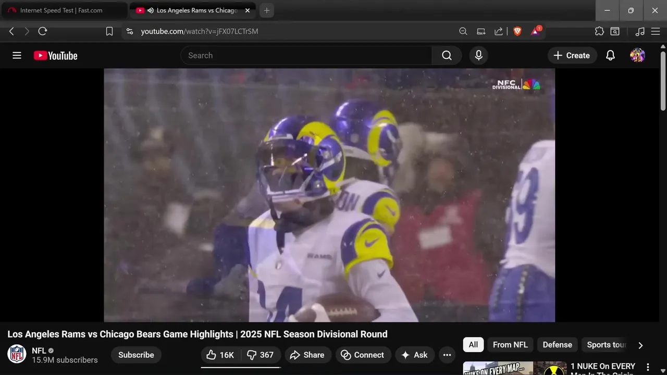667x375 pixels.
Task: Close the Los Angeles Rams YouTube tab
Action: [x=248, y=10]
